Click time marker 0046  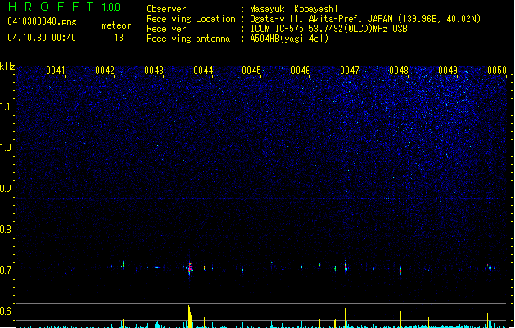click(300, 71)
